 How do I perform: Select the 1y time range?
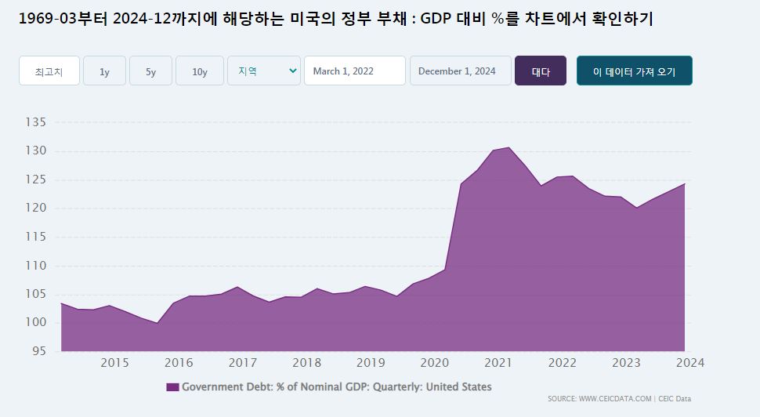tap(104, 71)
